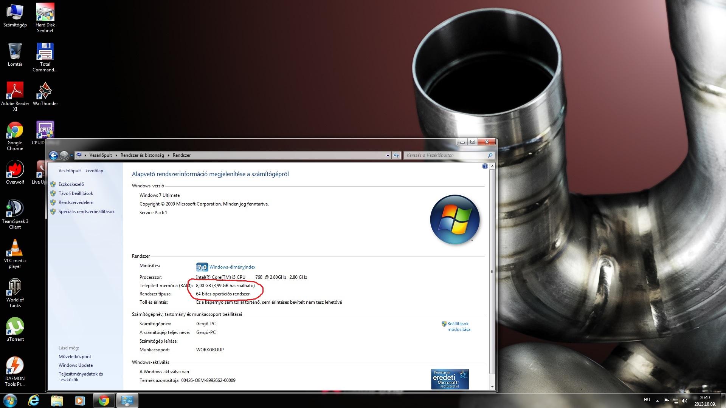Open the Számítógép desktop icon
This screenshot has height=408, width=726.
15,15
